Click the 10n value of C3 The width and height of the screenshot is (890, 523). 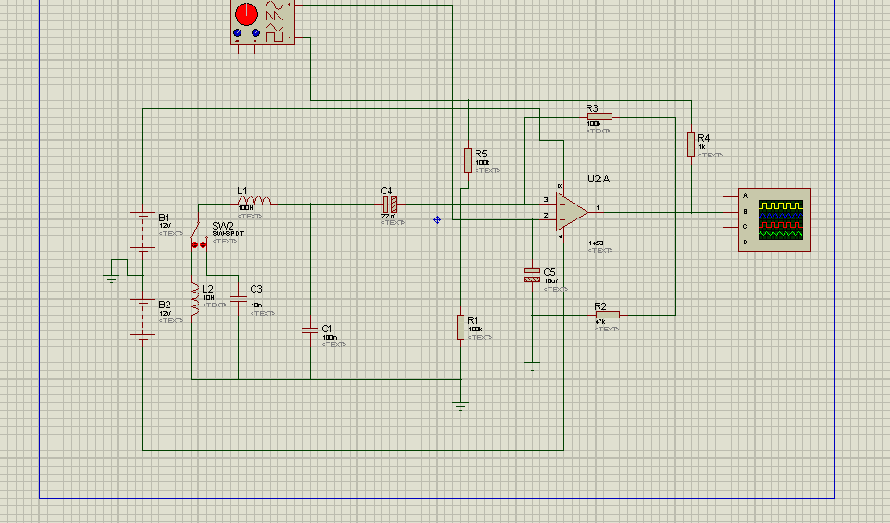click(256, 305)
